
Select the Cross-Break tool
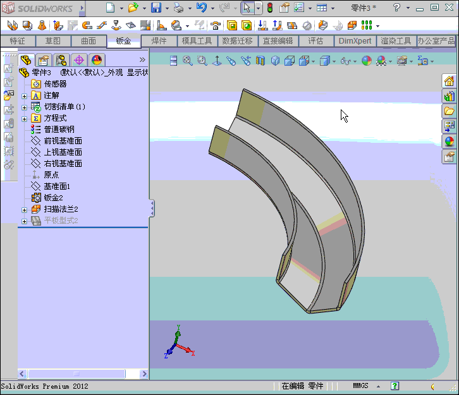[131, 25]
